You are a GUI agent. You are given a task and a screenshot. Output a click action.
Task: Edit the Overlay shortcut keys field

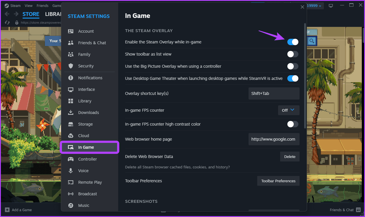pyautogui.click(x=274, y=93)
